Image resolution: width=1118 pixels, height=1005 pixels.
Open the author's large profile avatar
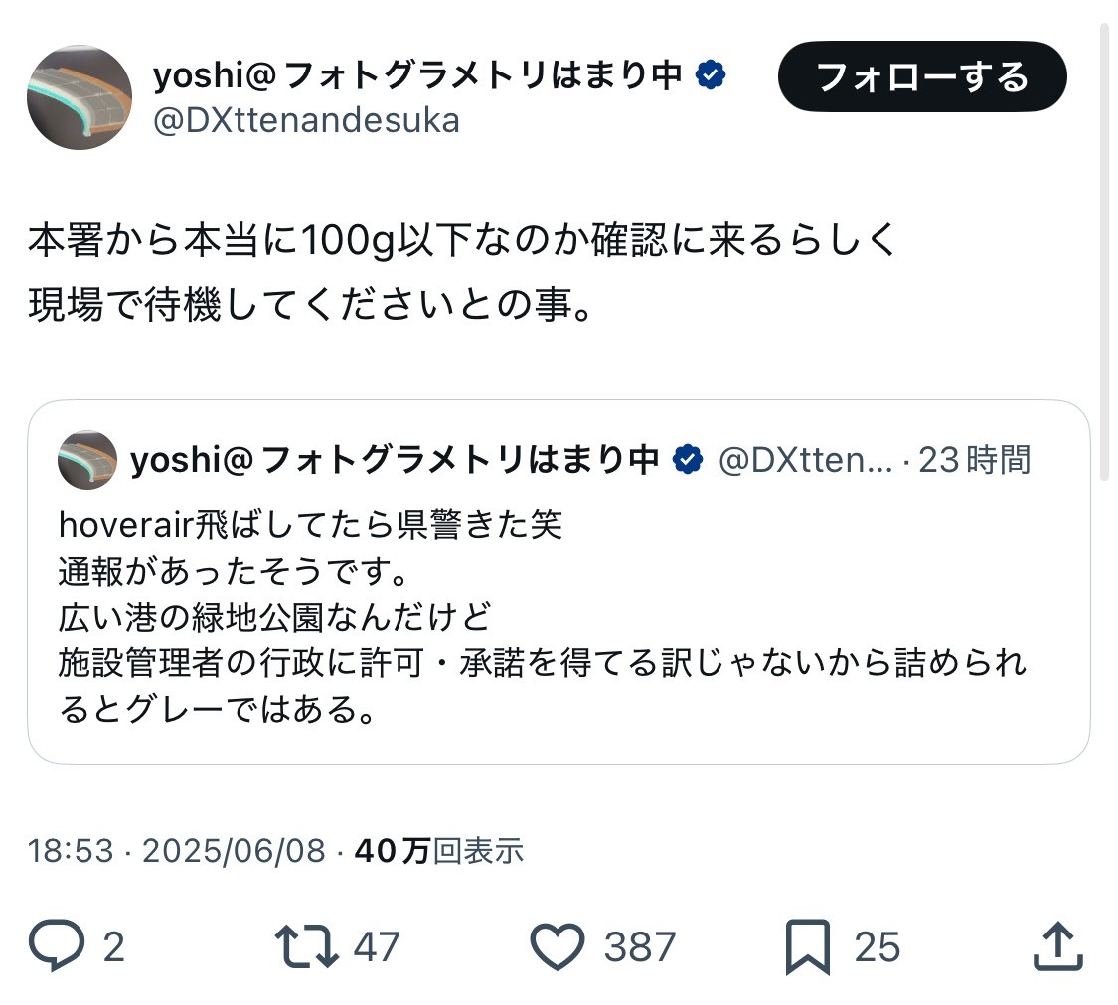(80, 97)
